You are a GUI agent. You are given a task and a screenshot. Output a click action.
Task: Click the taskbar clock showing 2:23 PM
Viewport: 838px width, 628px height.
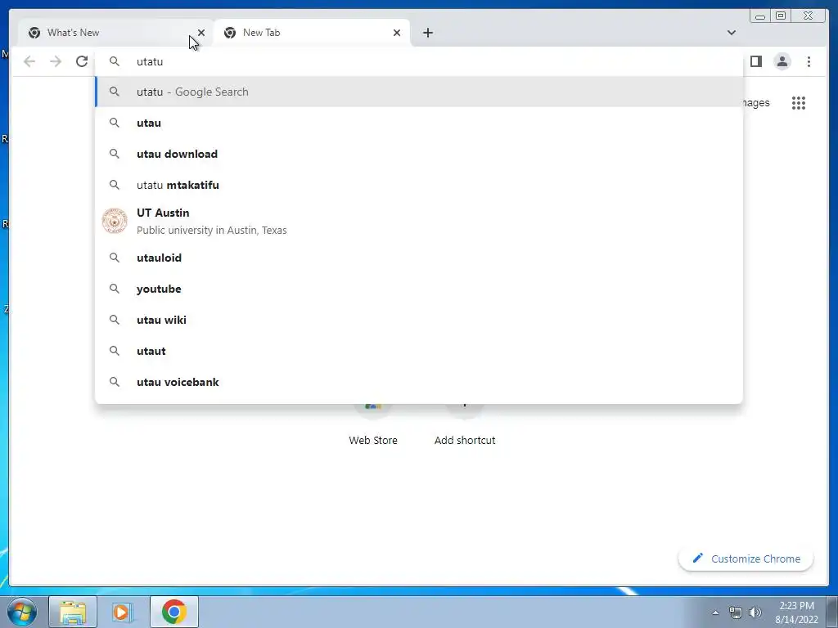[796, 612]
